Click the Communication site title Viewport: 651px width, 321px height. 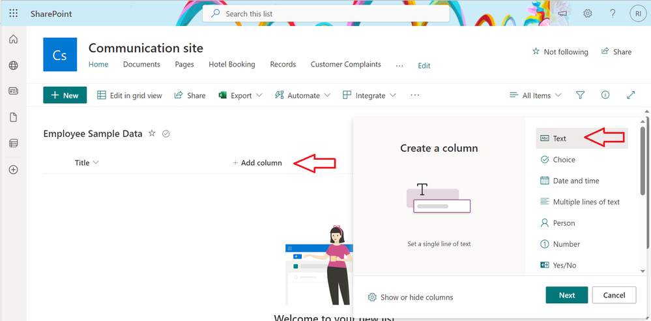coord(146,48)
